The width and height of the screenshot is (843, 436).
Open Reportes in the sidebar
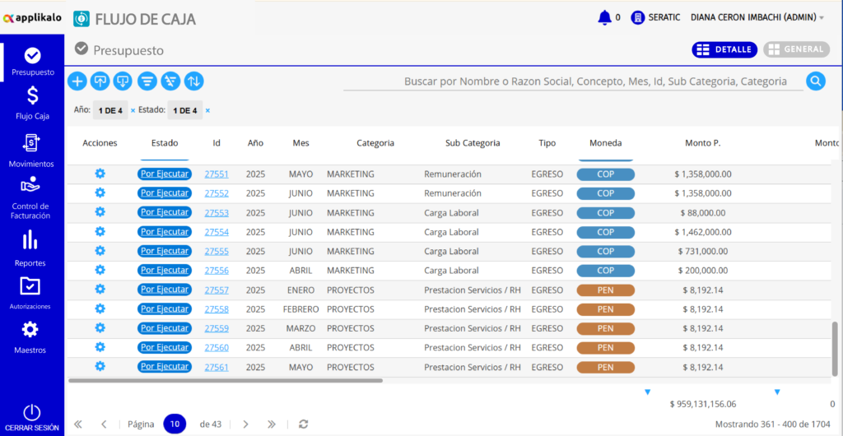tap(30, 248)
